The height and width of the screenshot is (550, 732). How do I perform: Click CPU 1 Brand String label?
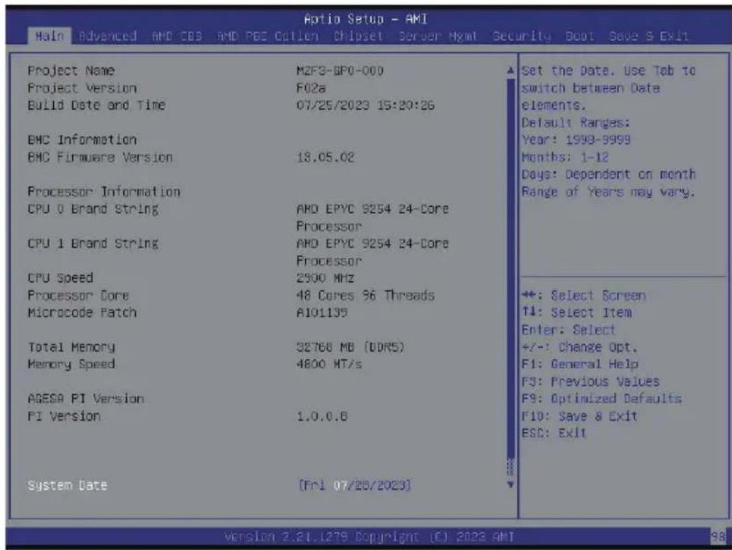(93, 243)
